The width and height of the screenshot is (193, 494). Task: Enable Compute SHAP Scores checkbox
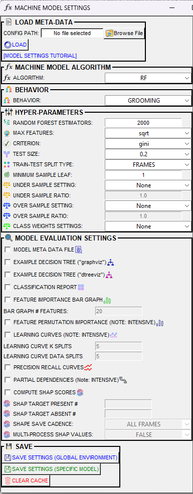[x=8, y=393]
